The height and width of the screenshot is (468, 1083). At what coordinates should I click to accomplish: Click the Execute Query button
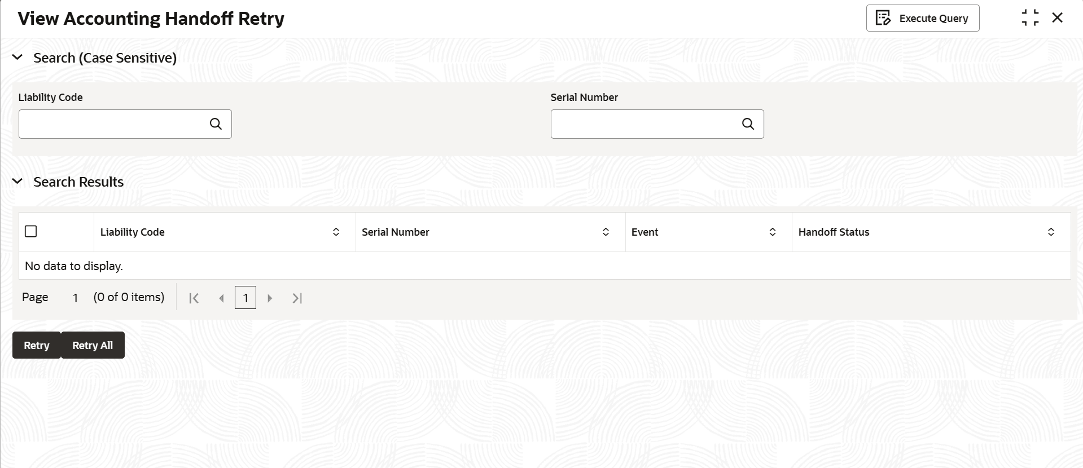point(923,18)
